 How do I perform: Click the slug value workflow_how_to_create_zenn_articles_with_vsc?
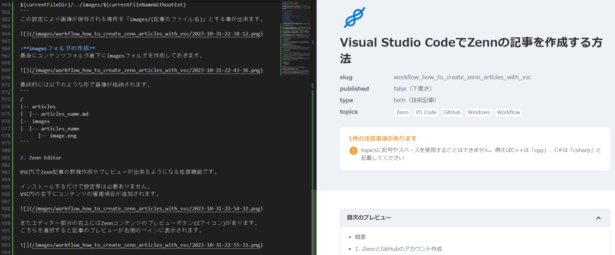[x=462, y=77]
